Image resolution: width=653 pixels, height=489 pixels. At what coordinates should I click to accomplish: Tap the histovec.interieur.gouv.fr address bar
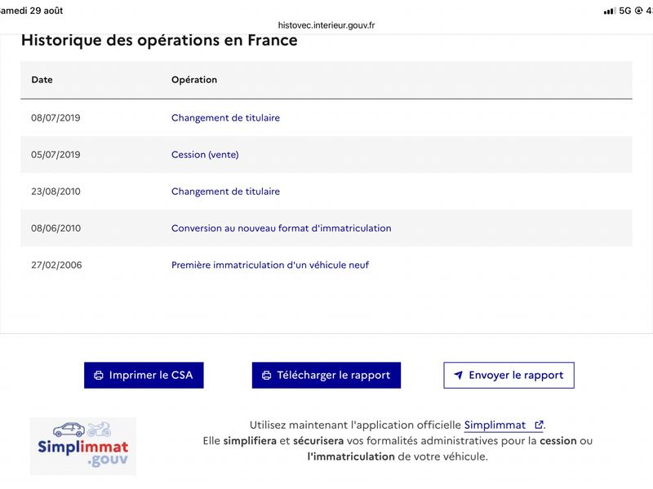click(326, 25)
